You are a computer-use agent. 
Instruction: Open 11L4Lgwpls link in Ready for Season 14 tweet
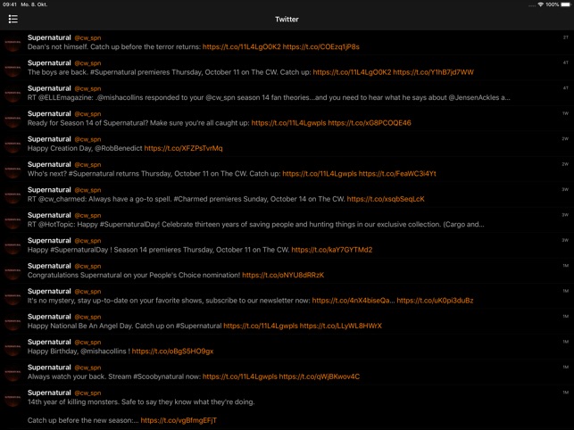(x=288, y=123)
